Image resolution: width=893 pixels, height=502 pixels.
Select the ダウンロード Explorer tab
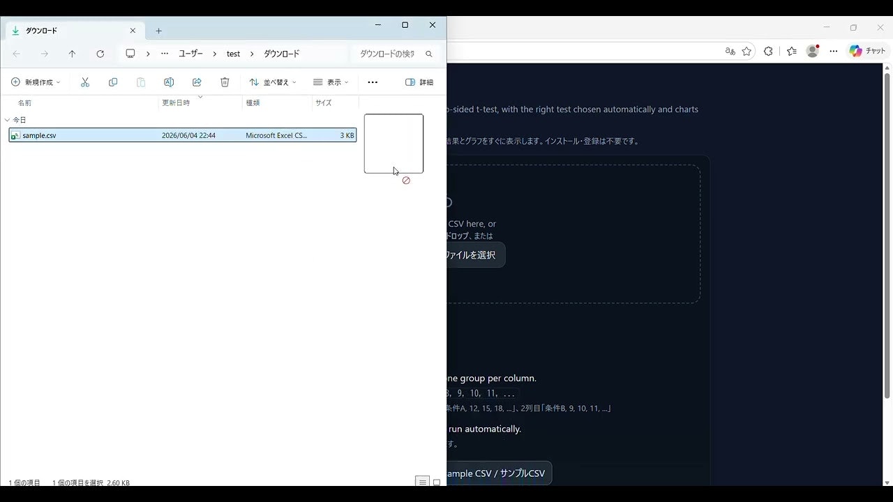(x=73, y=31)
